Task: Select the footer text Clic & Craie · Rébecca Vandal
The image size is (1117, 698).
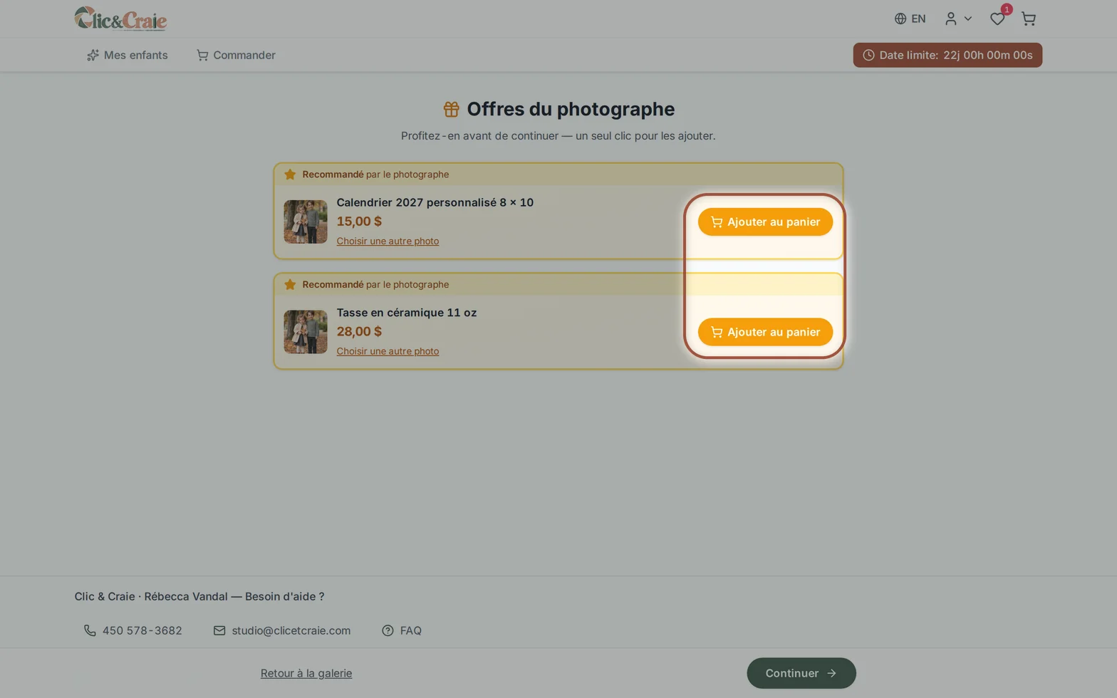Action: (151, 597)
